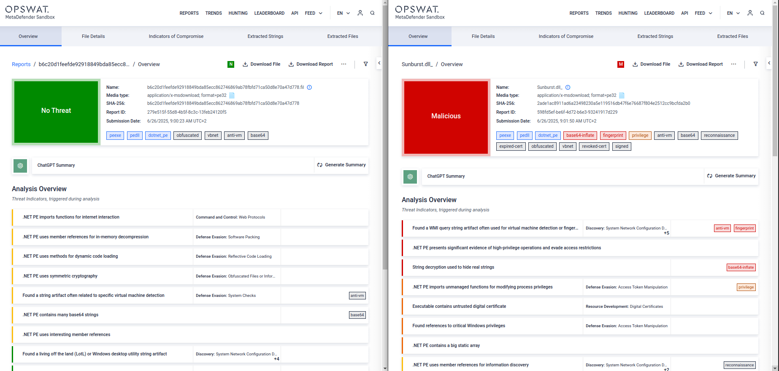
Task: Click the red Malicious verdict tile
Action: click(446, 117)
